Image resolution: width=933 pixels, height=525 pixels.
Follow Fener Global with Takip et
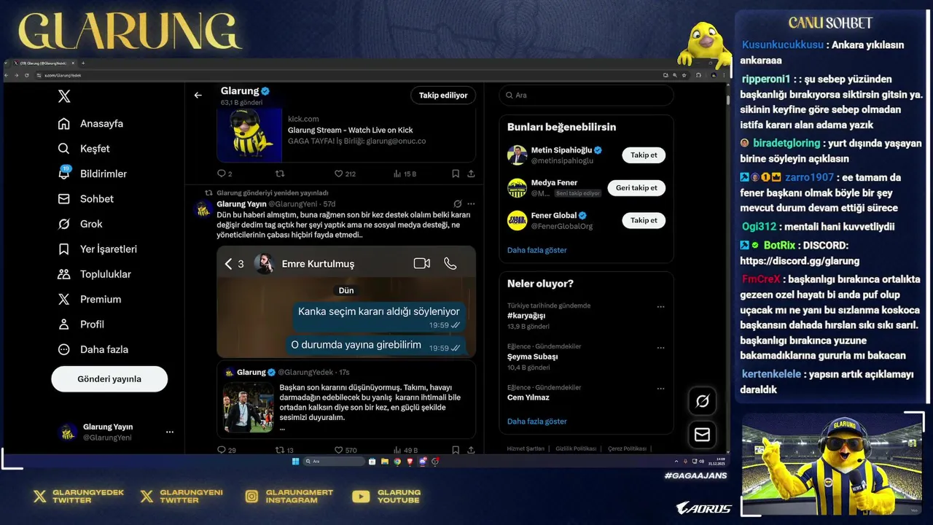click(x=644, y=220)
